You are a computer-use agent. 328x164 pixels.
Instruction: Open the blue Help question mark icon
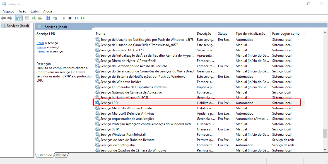pyautogui.click(x=48, y=18)
